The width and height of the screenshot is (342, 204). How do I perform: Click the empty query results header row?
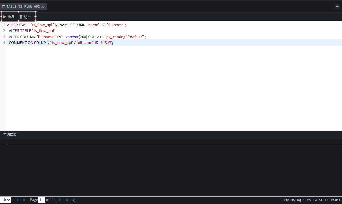[x=172, y=142]
